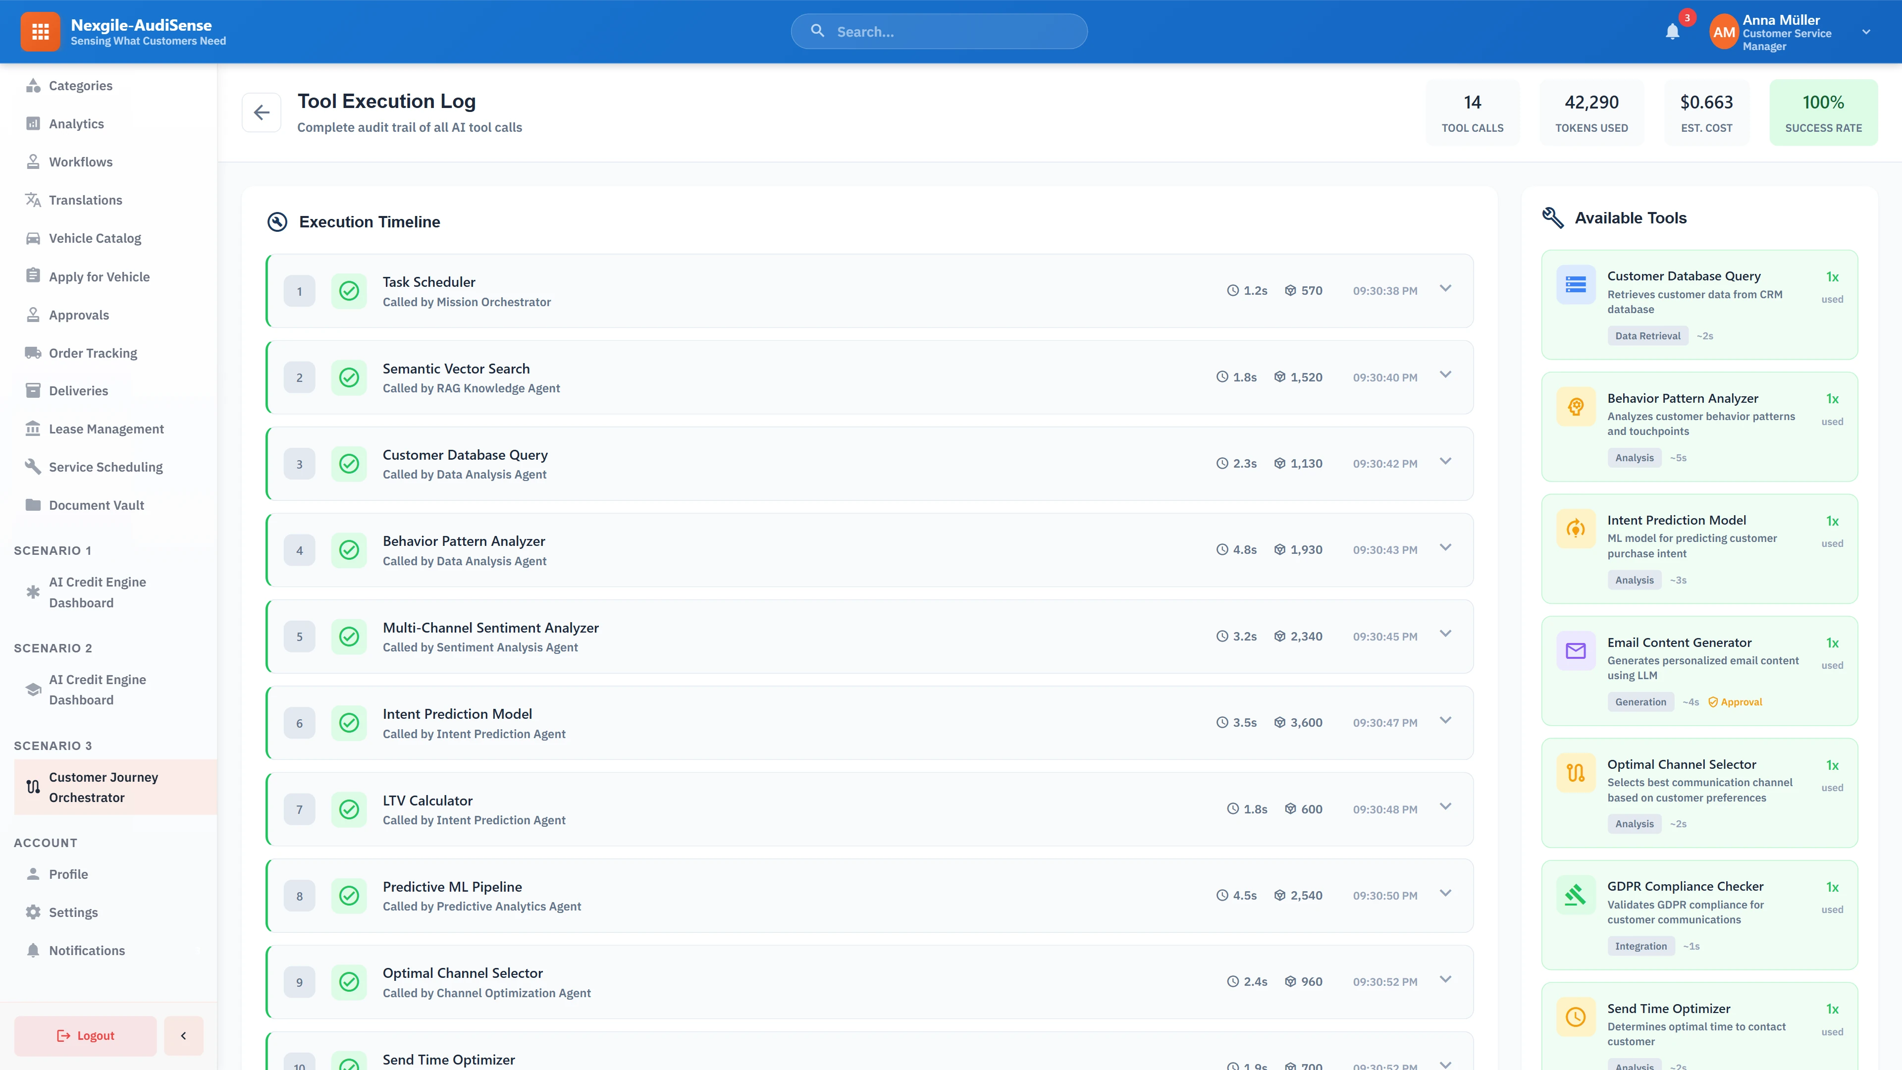Click the back arrow on Tool Execution Log
1902x1070 pixels.
[x=262, y=111]
